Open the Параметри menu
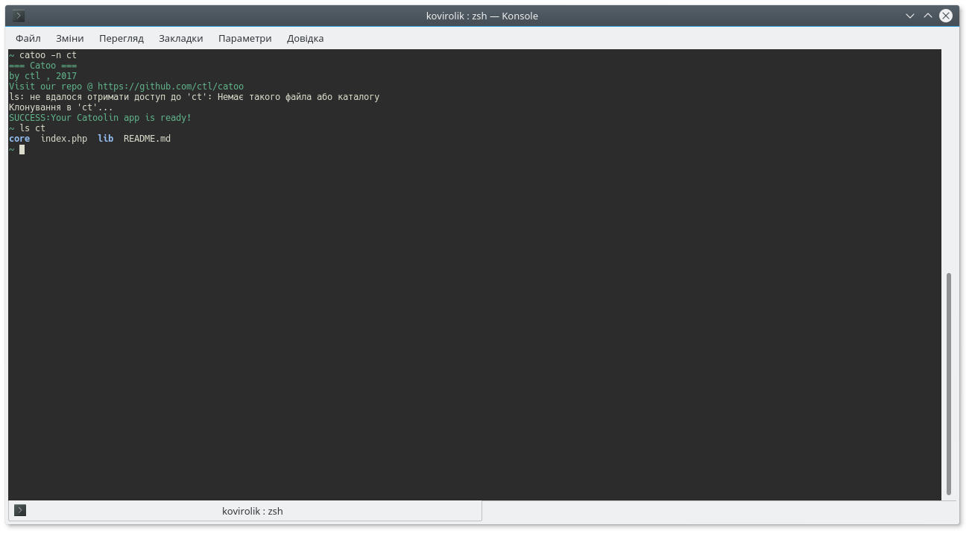The width and height of the screenshot is (969, 534). click(245, 38)
